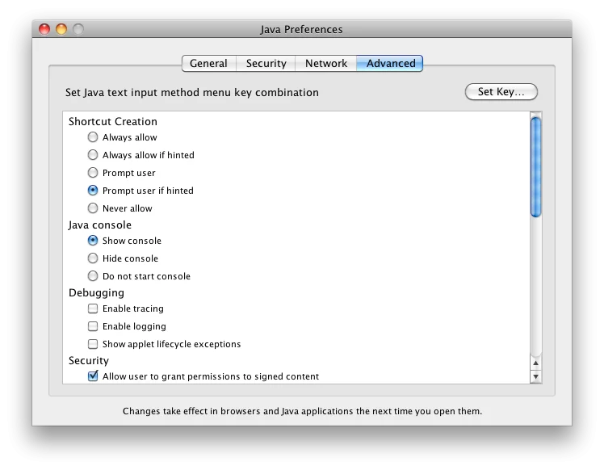Click the blue vertical scrollbar thumb
The width and height of the screenshot is (604, 470).
coord(535,167)
